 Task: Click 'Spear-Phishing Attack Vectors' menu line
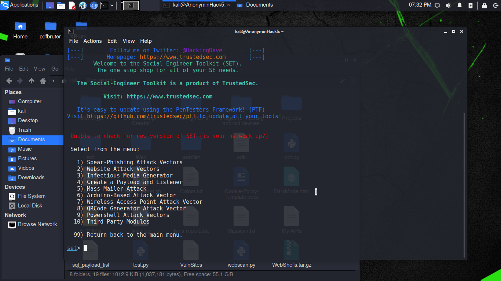pyautogui.click(x=135, y=162)
